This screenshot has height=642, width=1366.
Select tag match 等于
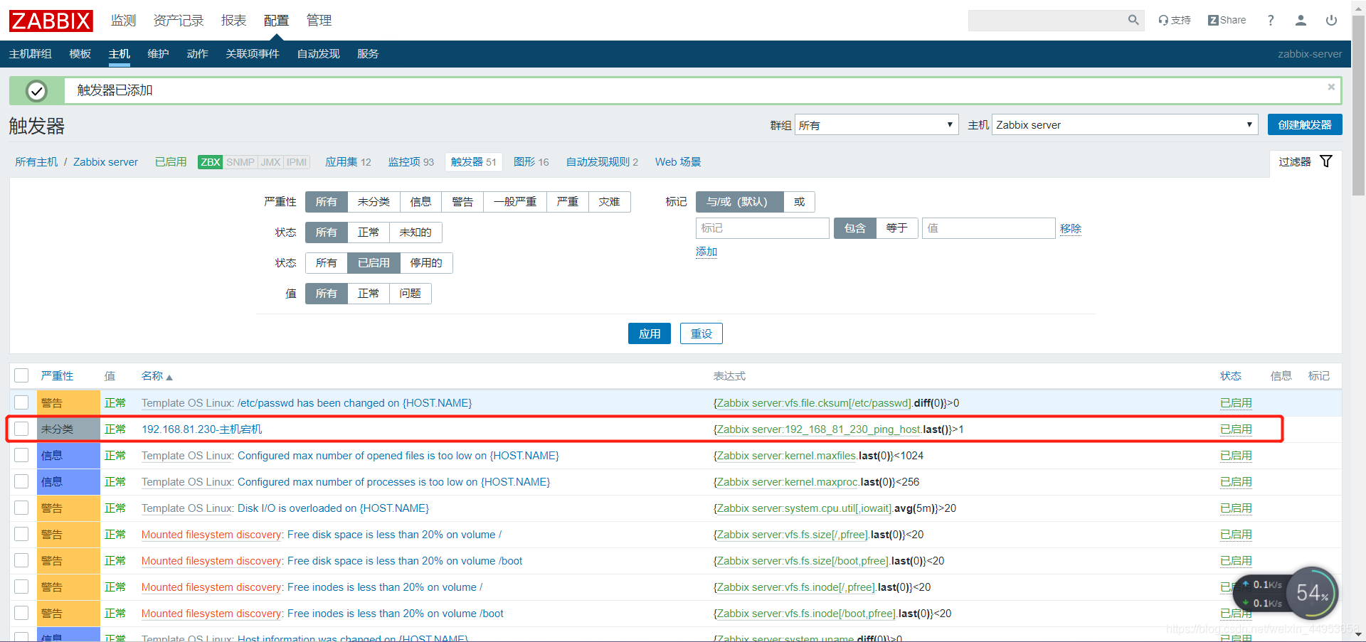pyautogui.click(x=896, y=228)
